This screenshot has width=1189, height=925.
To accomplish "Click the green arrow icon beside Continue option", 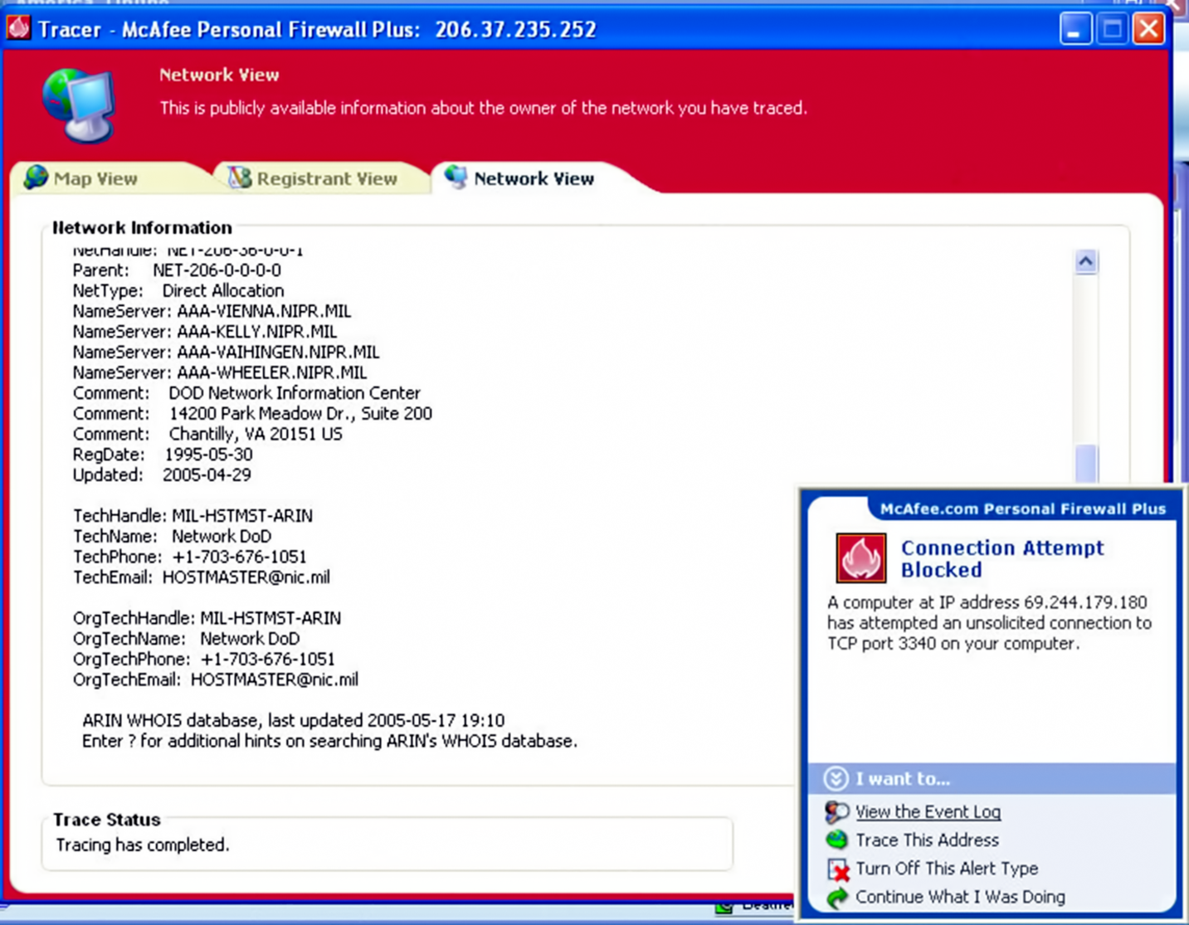I will (x=837, y=898).
